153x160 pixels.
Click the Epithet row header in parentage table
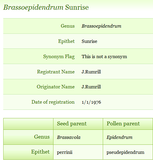pyautogui.click(x=28, y=152)
